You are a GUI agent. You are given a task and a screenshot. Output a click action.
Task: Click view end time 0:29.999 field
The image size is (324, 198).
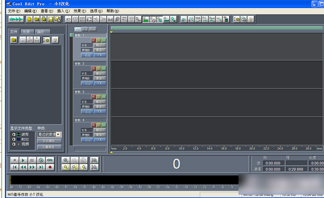[296, 169]
